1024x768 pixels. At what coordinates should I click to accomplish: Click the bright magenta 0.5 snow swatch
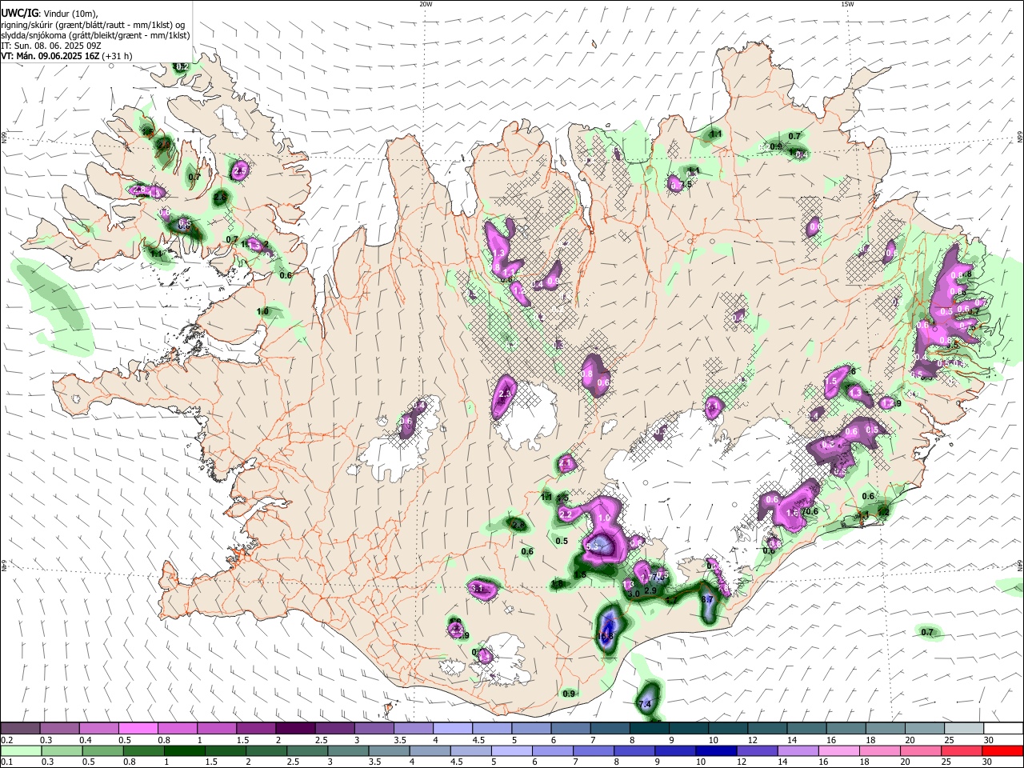[x=139, y=728]
